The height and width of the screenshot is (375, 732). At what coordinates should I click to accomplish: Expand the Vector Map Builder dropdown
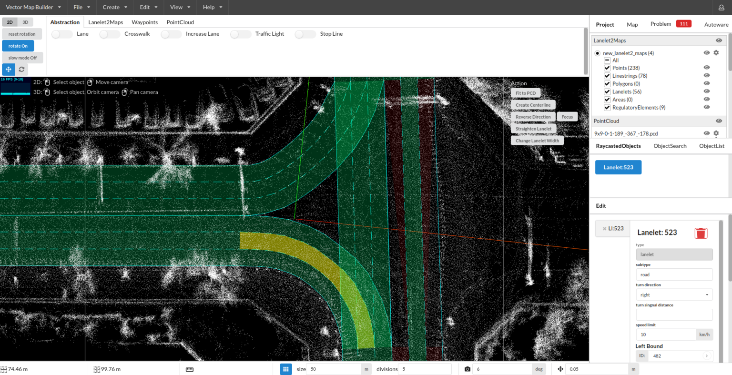[x=33, y=7]
